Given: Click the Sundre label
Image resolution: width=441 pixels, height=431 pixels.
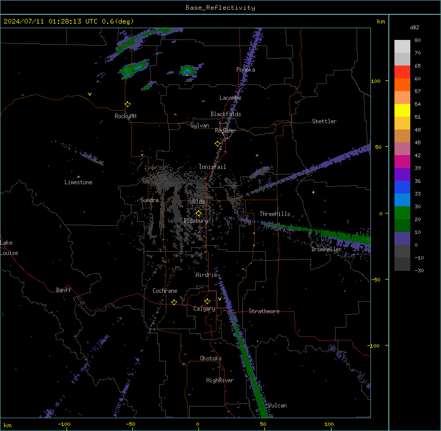Looking at the screenshot, I should tap(149, 200).
